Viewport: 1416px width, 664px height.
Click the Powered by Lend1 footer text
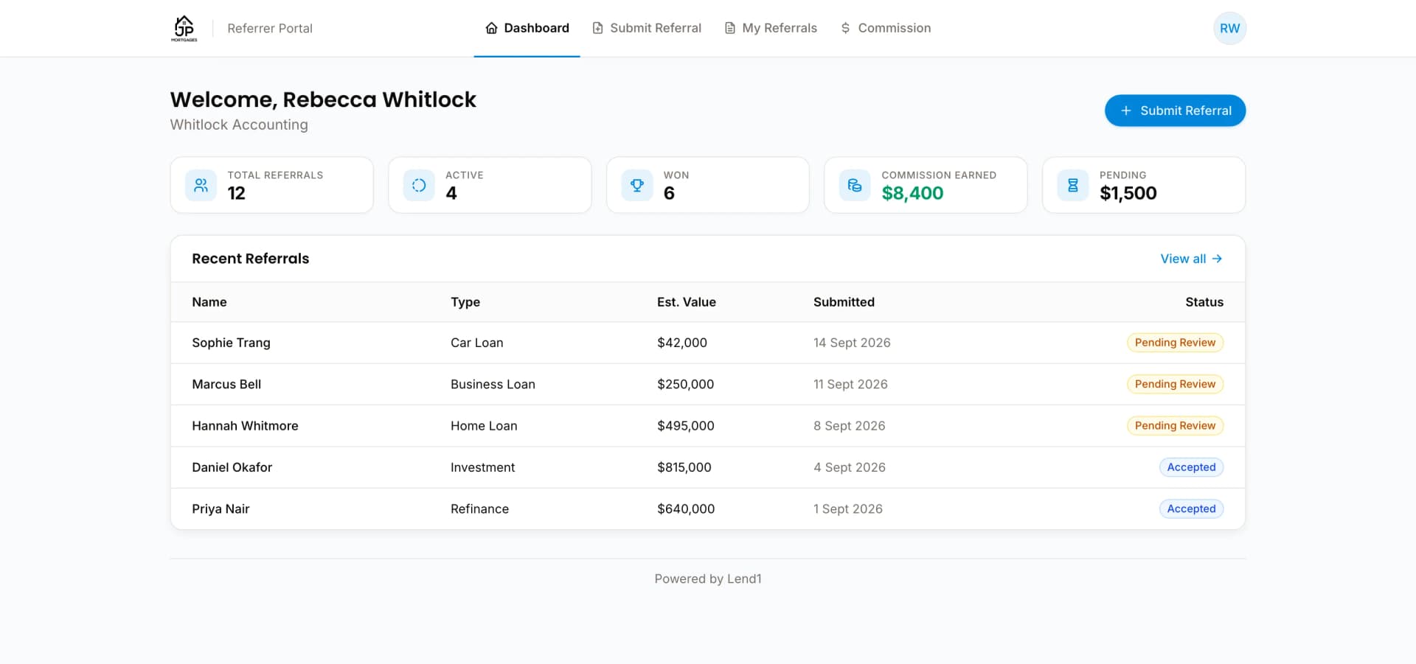[x=708, y=579]
